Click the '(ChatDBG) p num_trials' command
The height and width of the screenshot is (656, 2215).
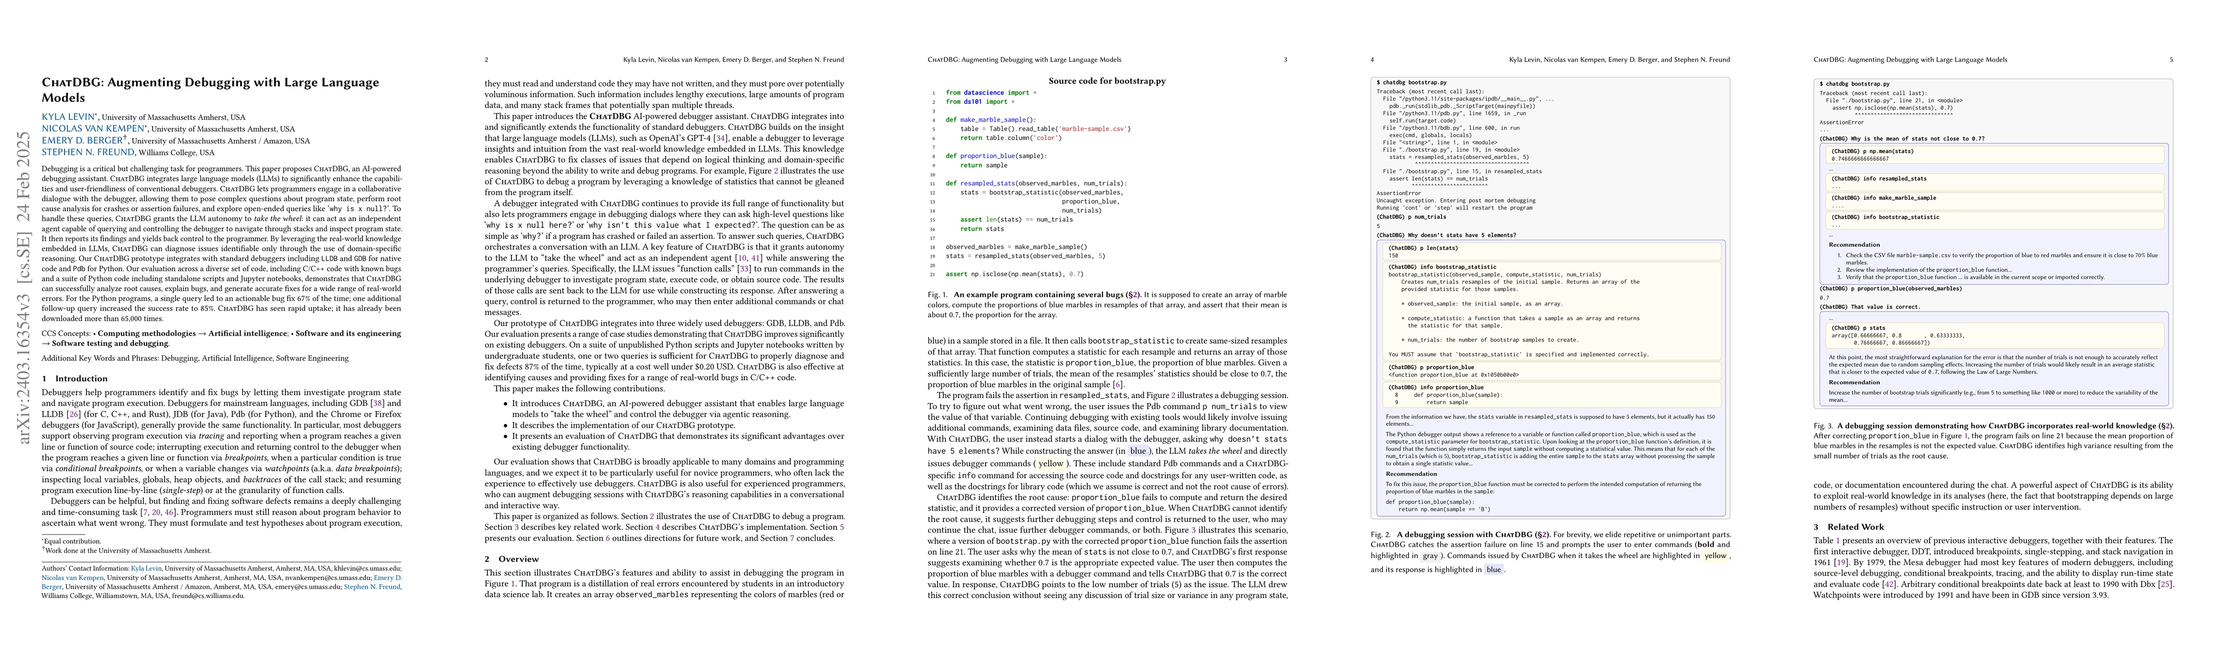pyautogui.click(x=1411, y=218)
